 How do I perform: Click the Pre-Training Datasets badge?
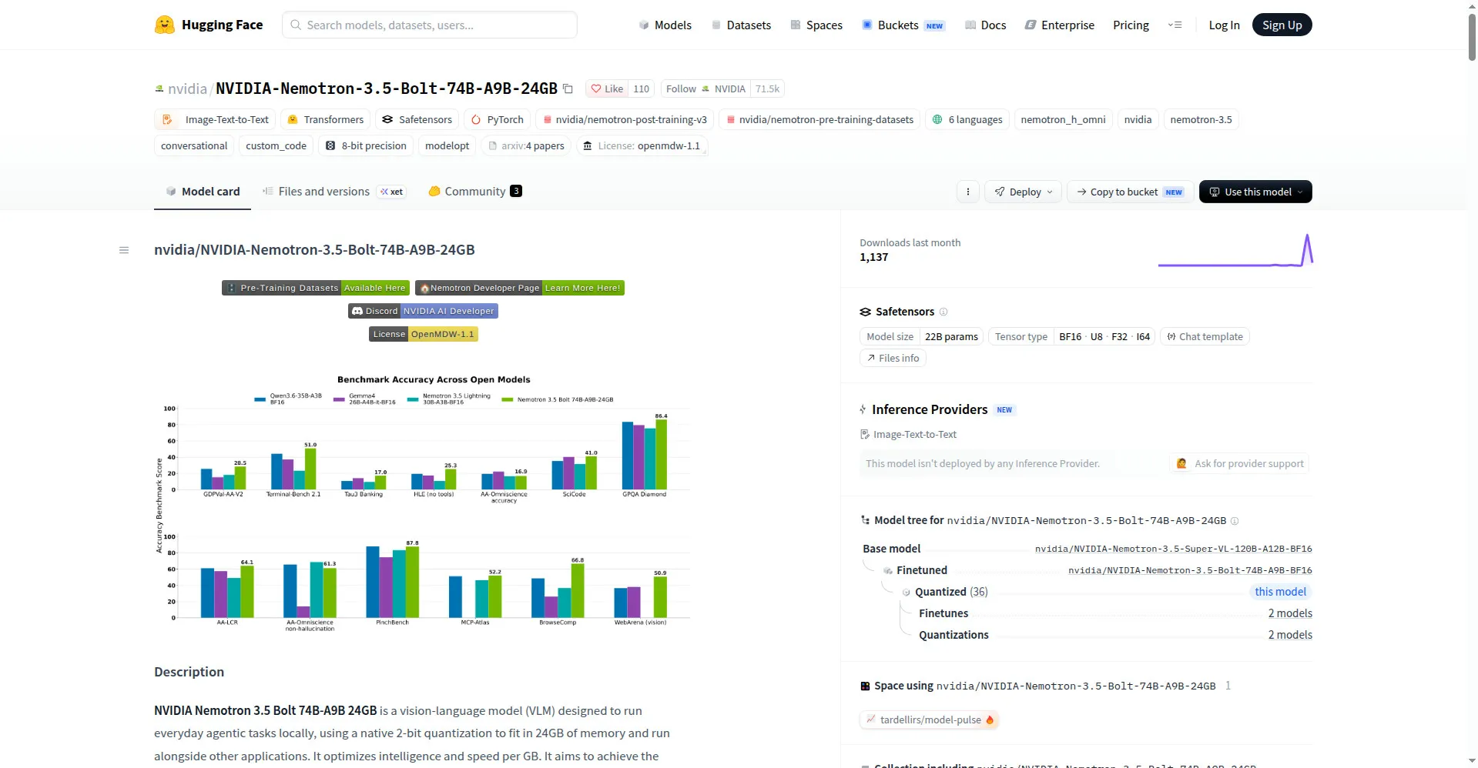point(316,288)
